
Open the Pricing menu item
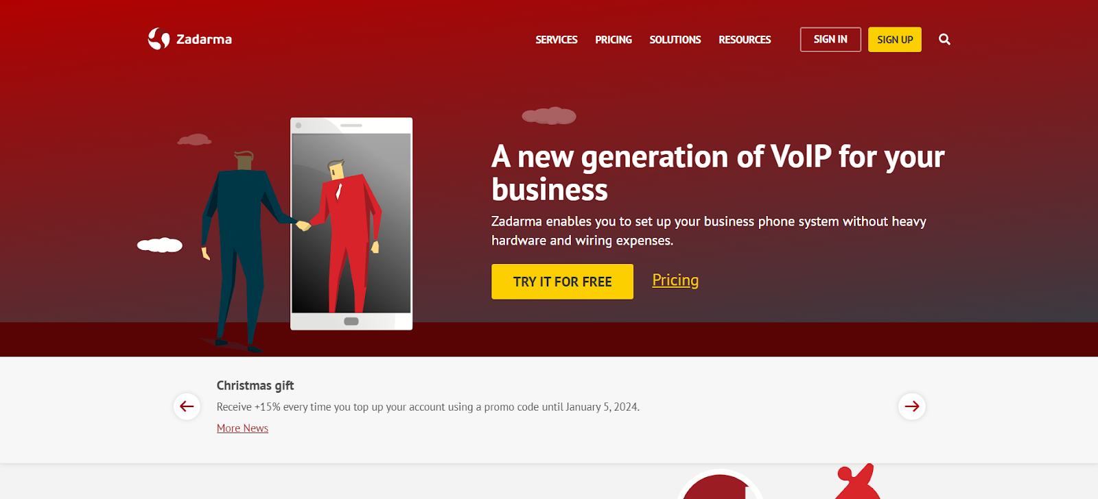pyautogui.click(x=614, y=40)
